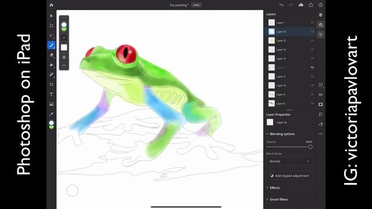Open the Share/export icon
The height and width of the screenshot is (209, 372).
[311, 5]
